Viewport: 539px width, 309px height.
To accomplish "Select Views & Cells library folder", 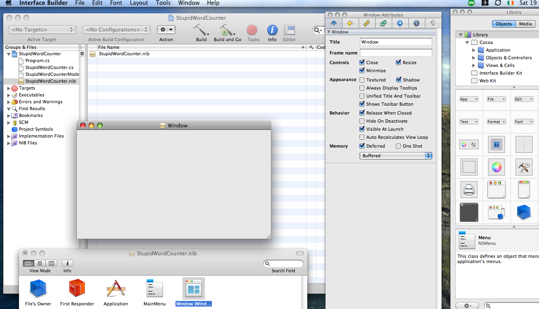I will 500,65.
